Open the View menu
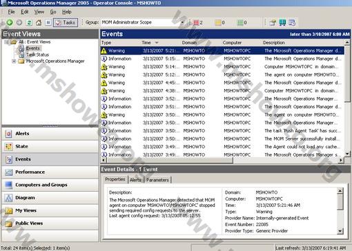The image size is (352, 251). pos(39,12)
